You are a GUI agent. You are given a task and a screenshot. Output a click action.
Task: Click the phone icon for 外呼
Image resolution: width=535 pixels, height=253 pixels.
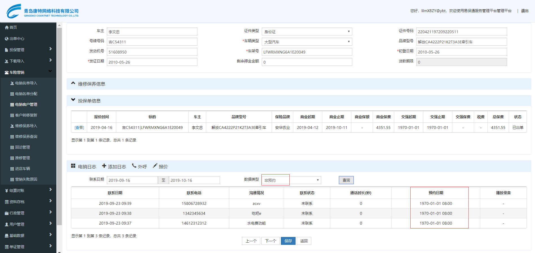click(134, 166)
